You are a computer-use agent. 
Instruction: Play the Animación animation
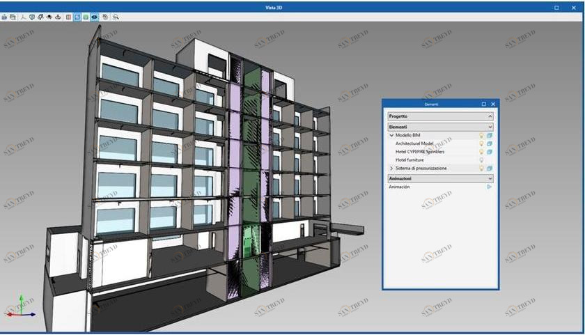pyautogui.click(x=490, y=187)
